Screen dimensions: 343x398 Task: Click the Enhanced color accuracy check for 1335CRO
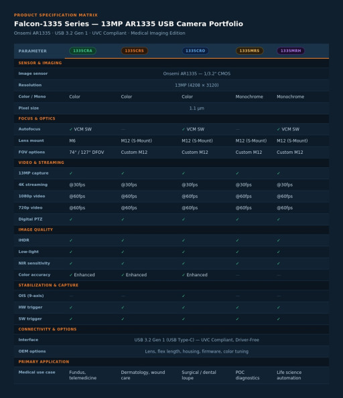click(194, 275)
